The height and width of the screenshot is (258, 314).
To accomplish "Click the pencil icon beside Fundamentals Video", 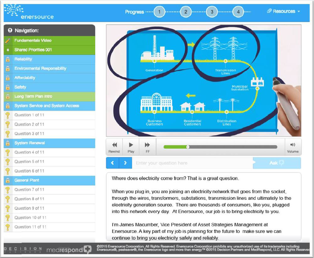I will 8,40.
